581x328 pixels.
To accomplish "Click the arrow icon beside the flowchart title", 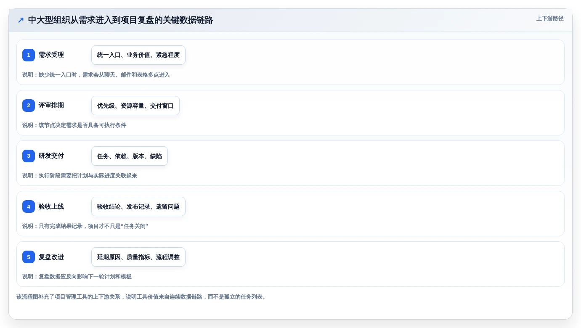I will click(x=21, y=20).
